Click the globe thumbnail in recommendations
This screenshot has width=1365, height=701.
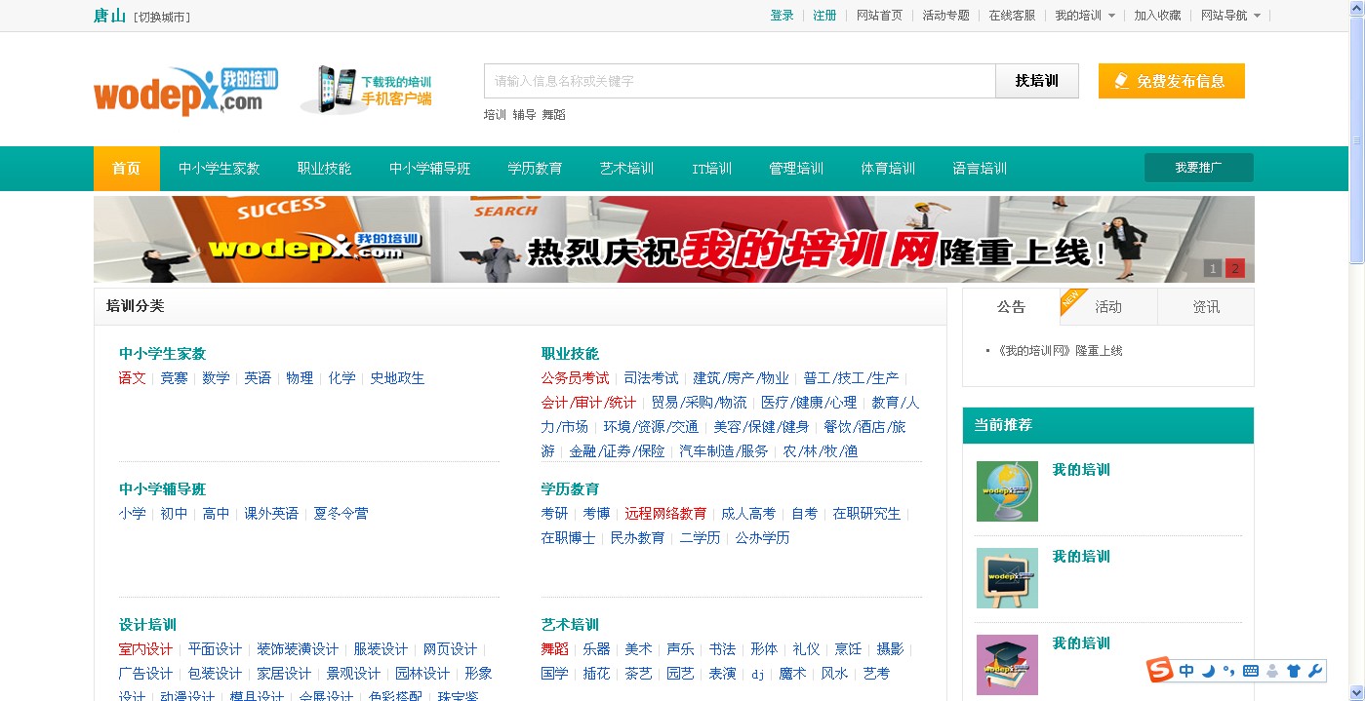1007,491
